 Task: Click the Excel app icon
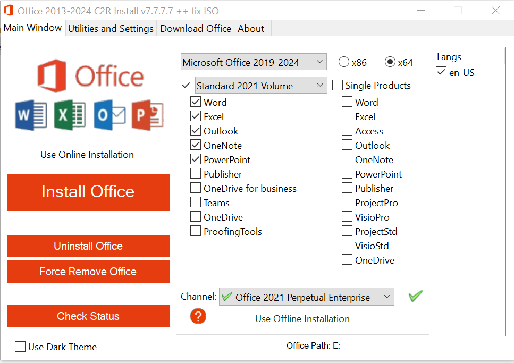pos(69,115)
